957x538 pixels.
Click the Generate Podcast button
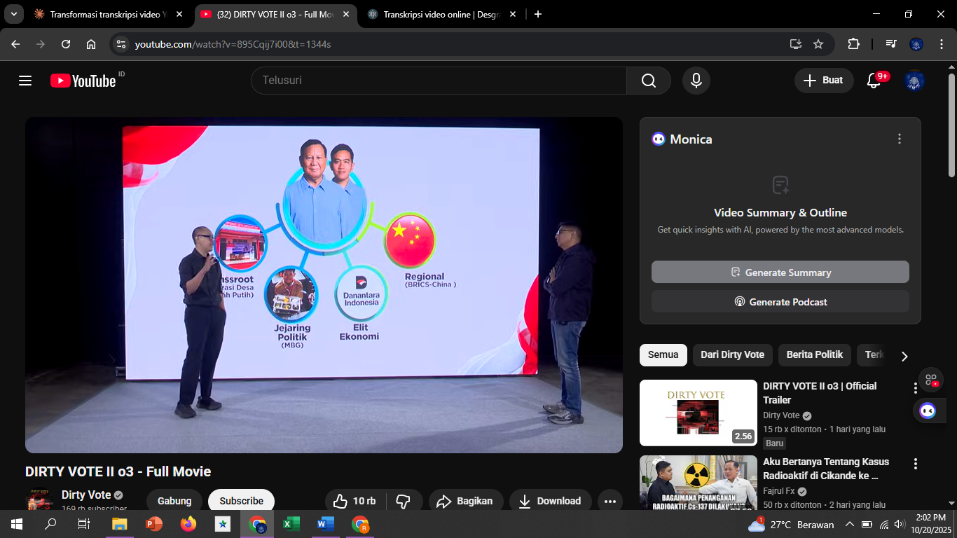click(780, 301)
